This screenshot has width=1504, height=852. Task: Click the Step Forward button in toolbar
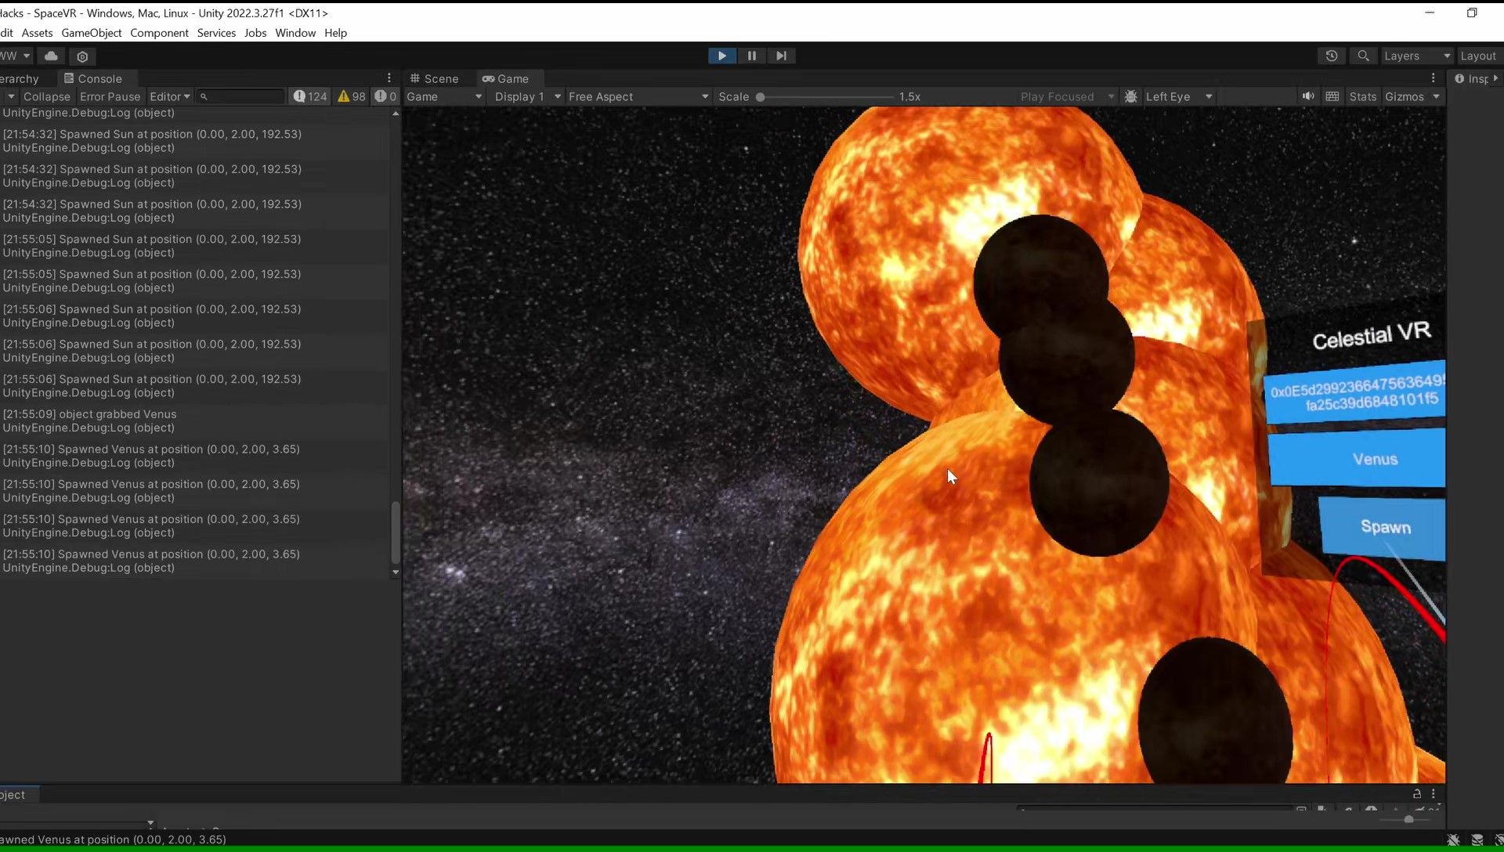click(x=782, y=56)
